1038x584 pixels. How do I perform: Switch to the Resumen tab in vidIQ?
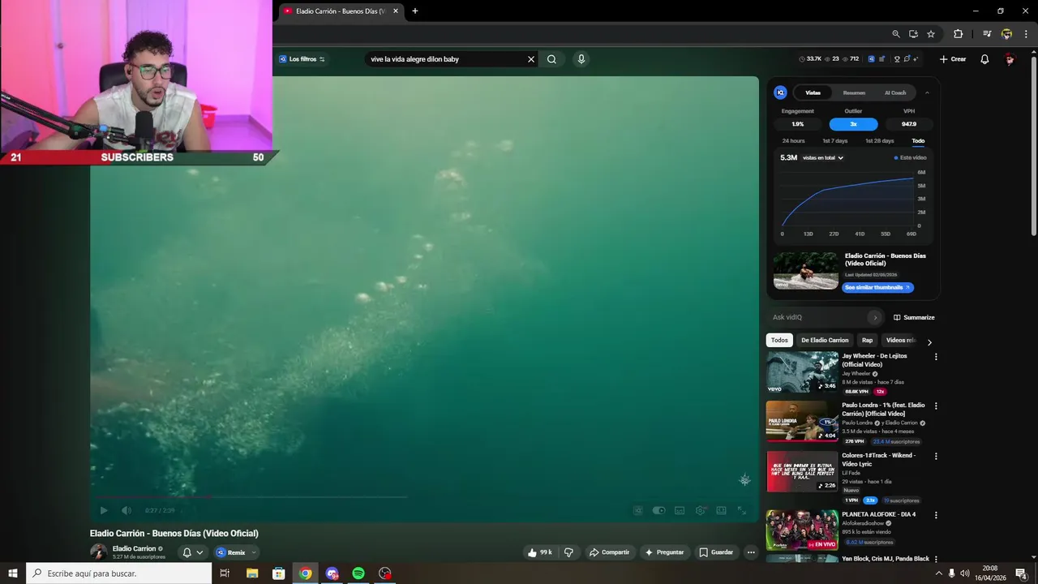click(854, 92)
